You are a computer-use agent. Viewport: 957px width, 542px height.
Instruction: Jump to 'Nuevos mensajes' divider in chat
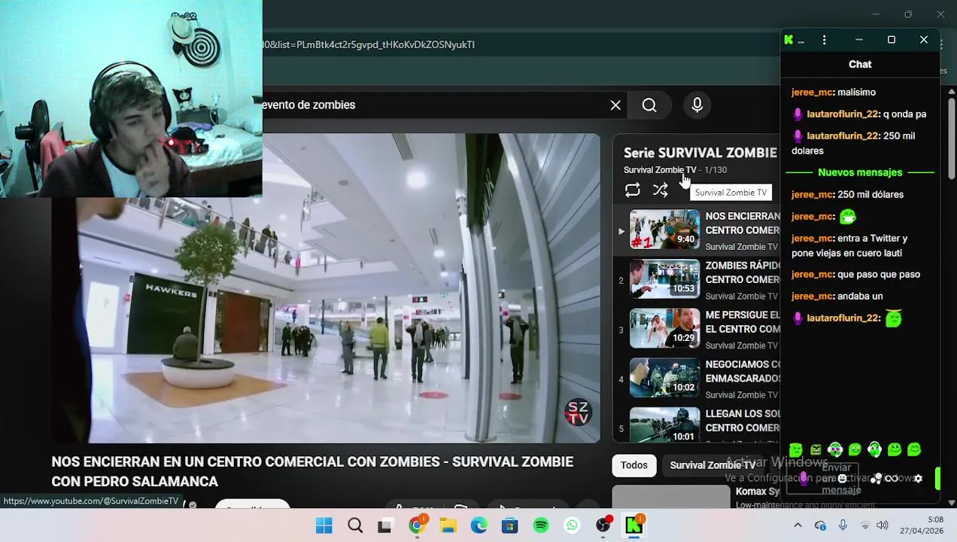[x=860, y=172]
